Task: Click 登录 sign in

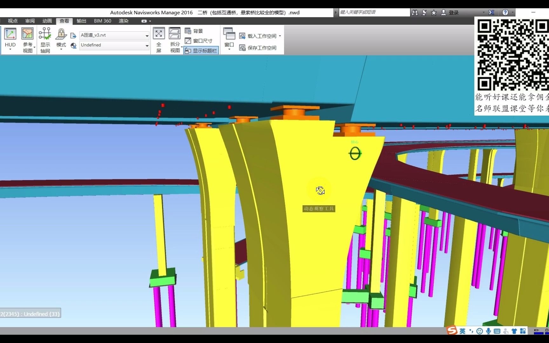Action: point(450,12)
